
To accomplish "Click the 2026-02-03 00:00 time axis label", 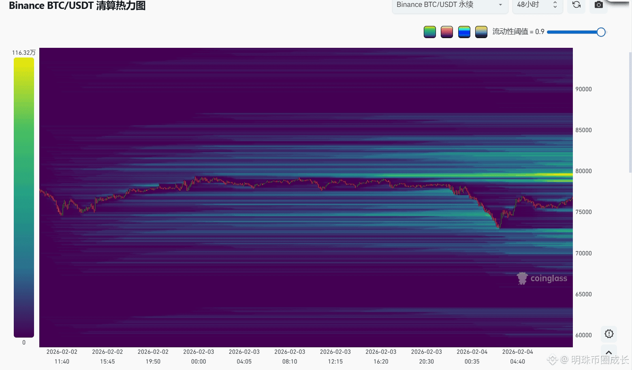I will click(199, 357).
